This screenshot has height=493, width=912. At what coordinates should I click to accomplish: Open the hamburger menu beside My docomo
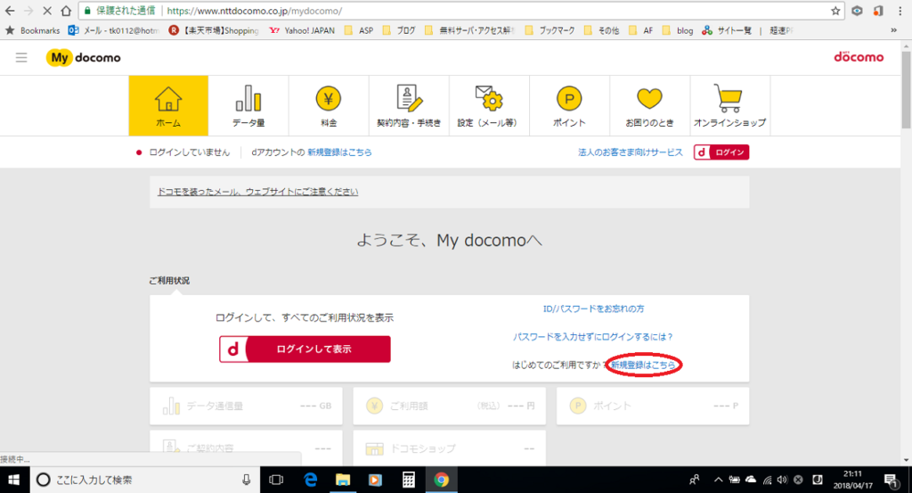[21, 58]
